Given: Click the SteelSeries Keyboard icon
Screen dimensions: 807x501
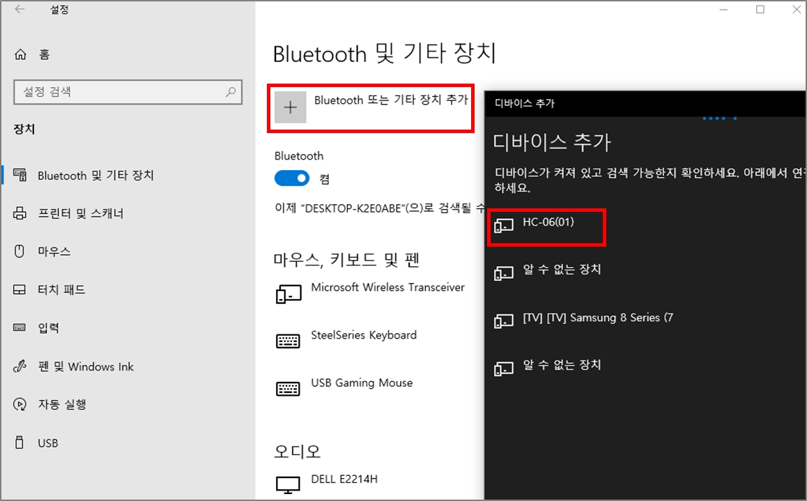Looking at the screenshot, I should pyautogui.click(x=289, y=341).
